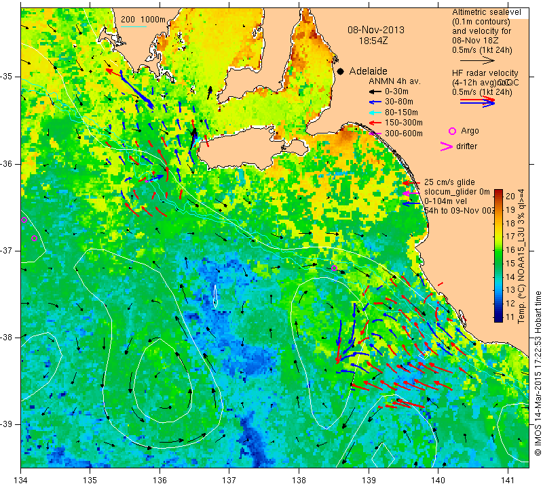
Task: Click longitude axis label 140
Action: click(x=438, y=481)
